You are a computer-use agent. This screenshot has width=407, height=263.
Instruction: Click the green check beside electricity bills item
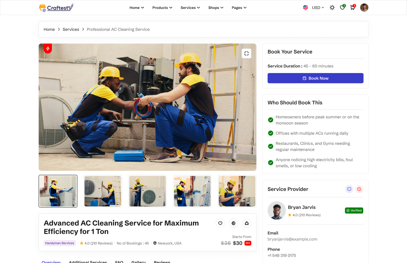click(270, 163)
